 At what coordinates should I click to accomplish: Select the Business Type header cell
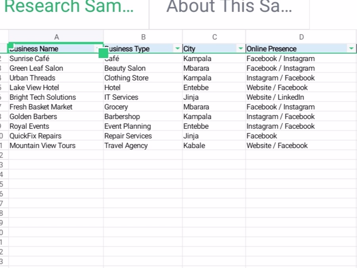[143, 48]
